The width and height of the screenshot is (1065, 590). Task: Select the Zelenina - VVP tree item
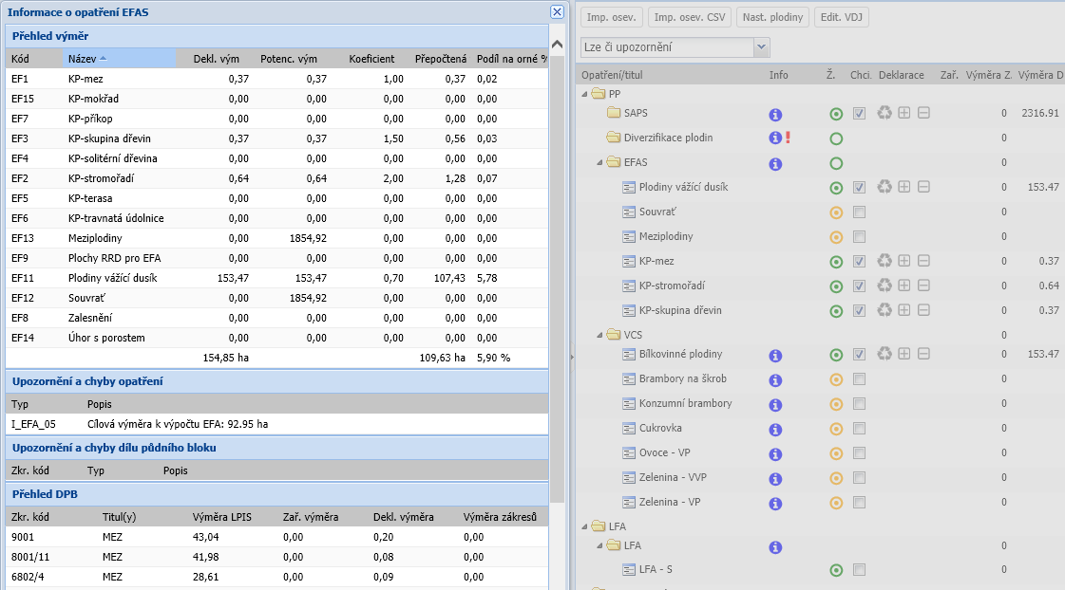pyautogui.click(x=673, y=477)
